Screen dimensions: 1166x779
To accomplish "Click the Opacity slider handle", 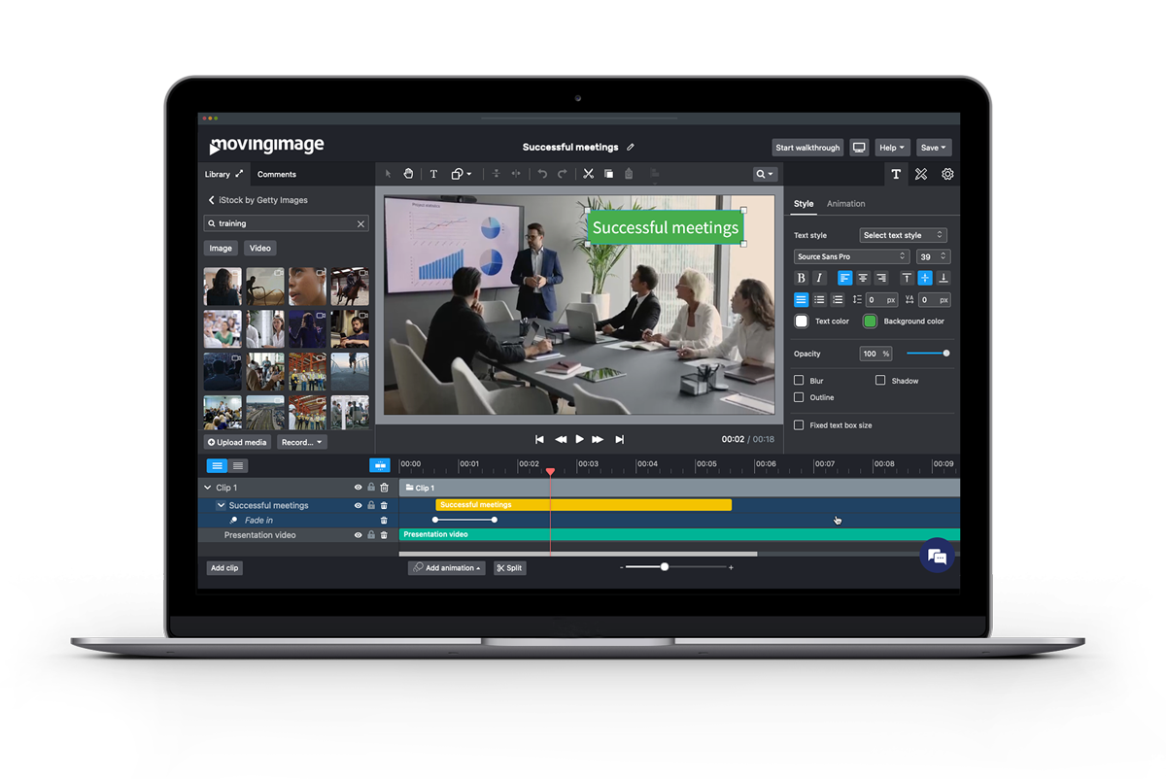I will click(946, 354).
